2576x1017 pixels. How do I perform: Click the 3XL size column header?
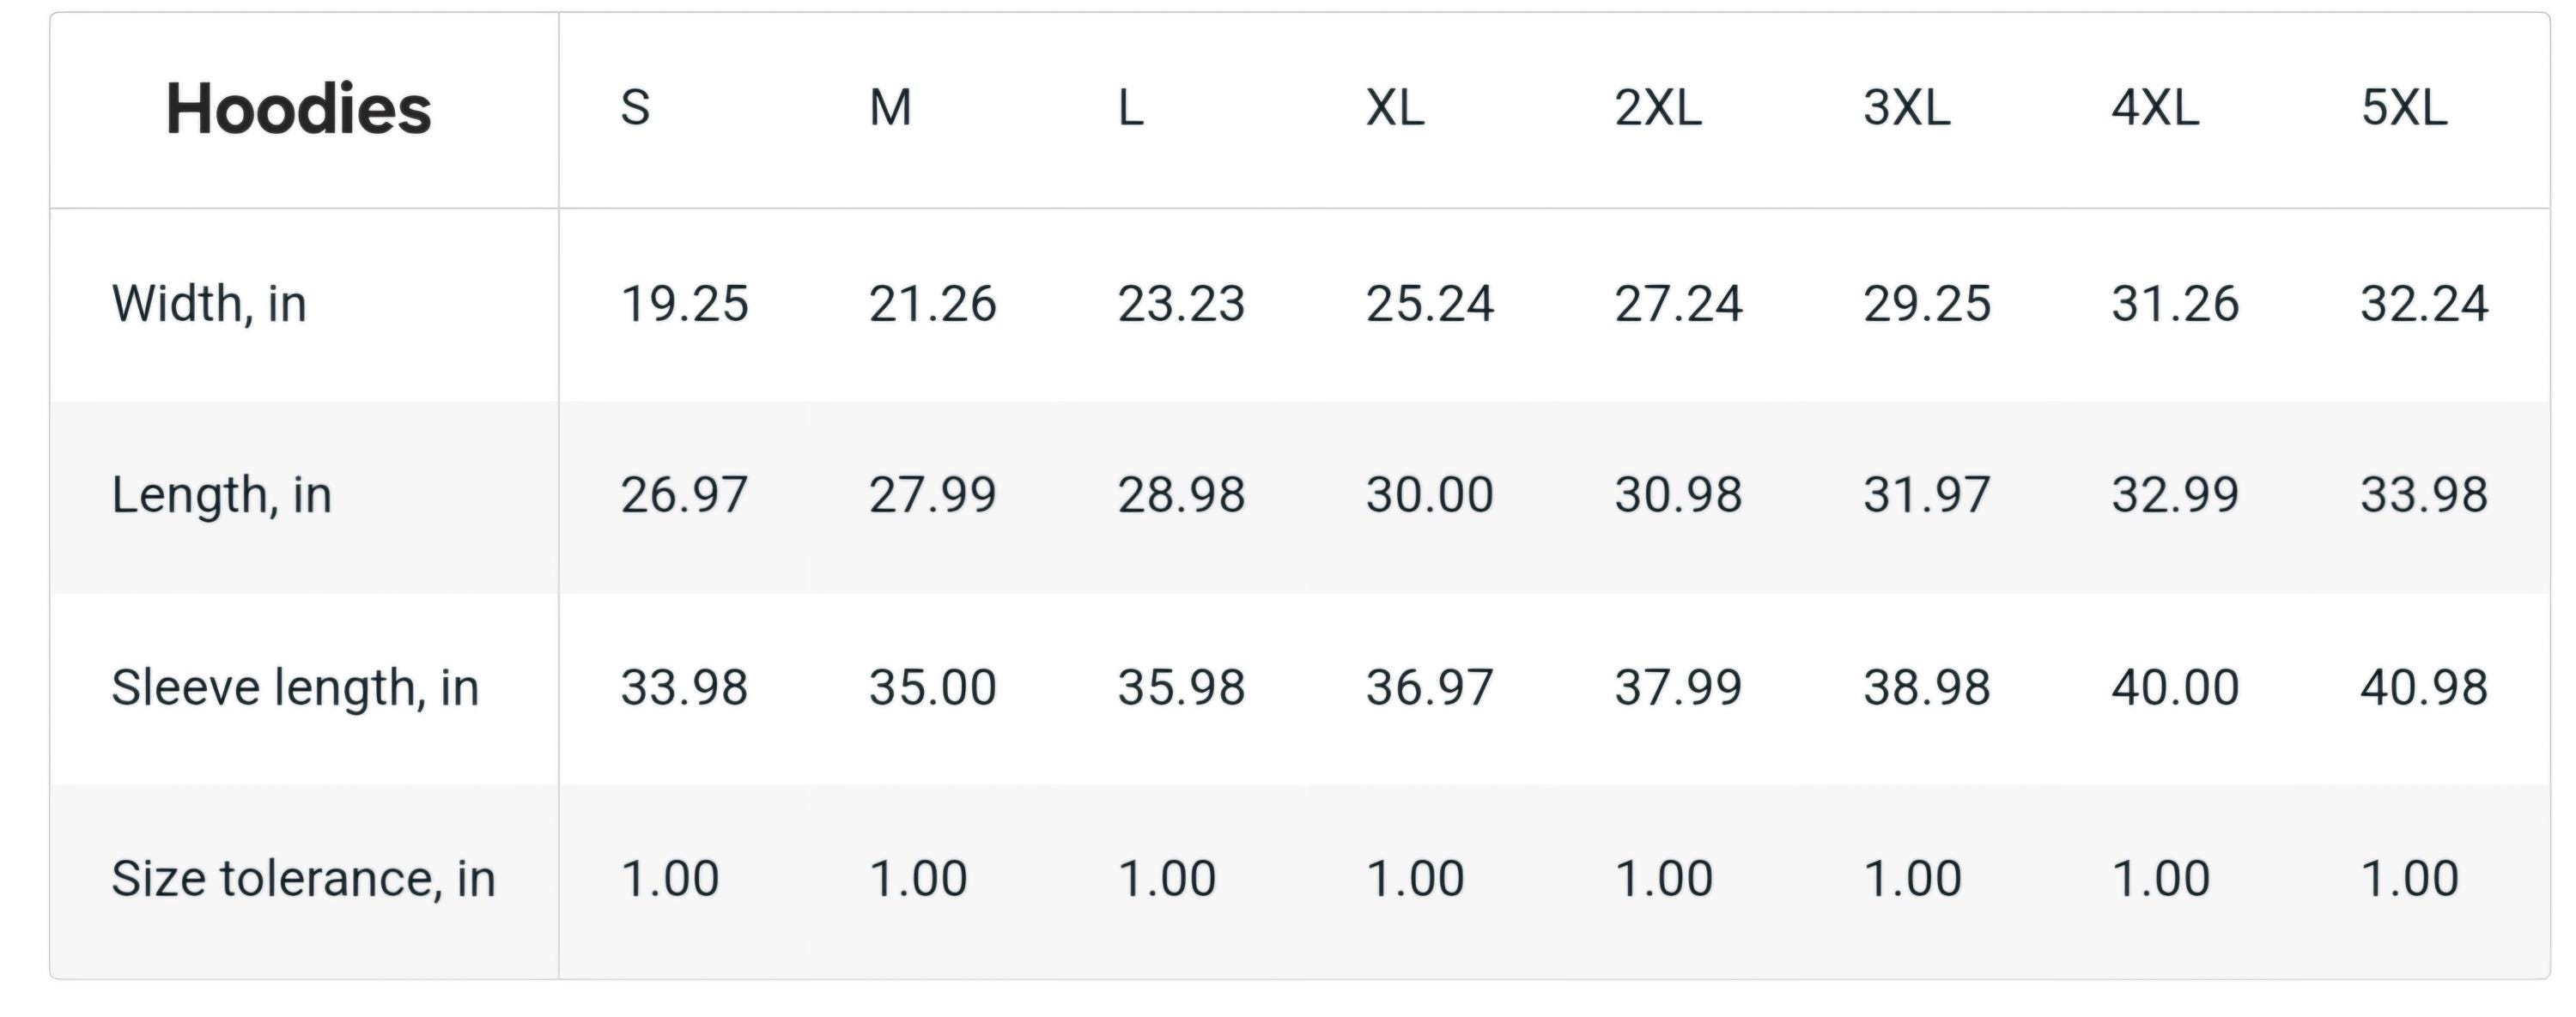coord(1907,108)
